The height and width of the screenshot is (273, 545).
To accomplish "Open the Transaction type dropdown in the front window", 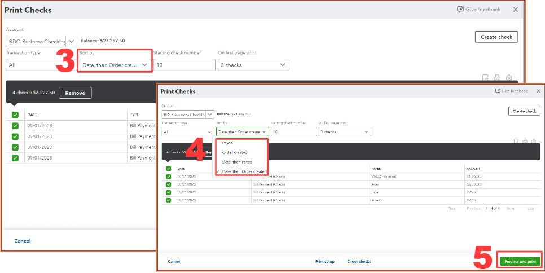I will [x=188, y=131].
